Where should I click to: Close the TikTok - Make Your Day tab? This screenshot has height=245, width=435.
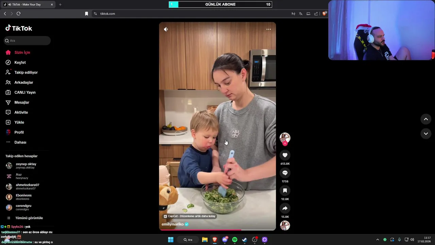pyautogui.click(x=52, y=4)
